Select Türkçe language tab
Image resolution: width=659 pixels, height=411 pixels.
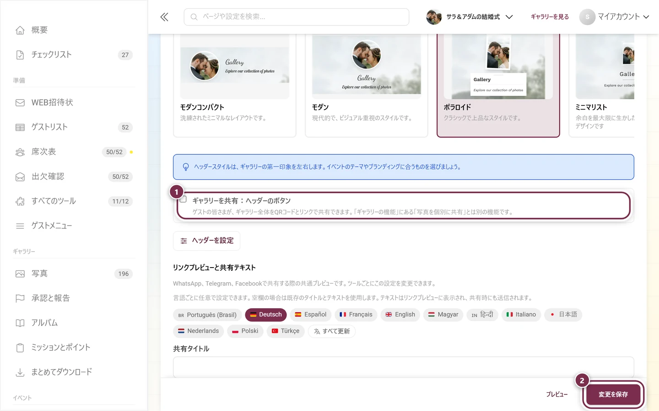pyautogui.click(x=286, y=331)
